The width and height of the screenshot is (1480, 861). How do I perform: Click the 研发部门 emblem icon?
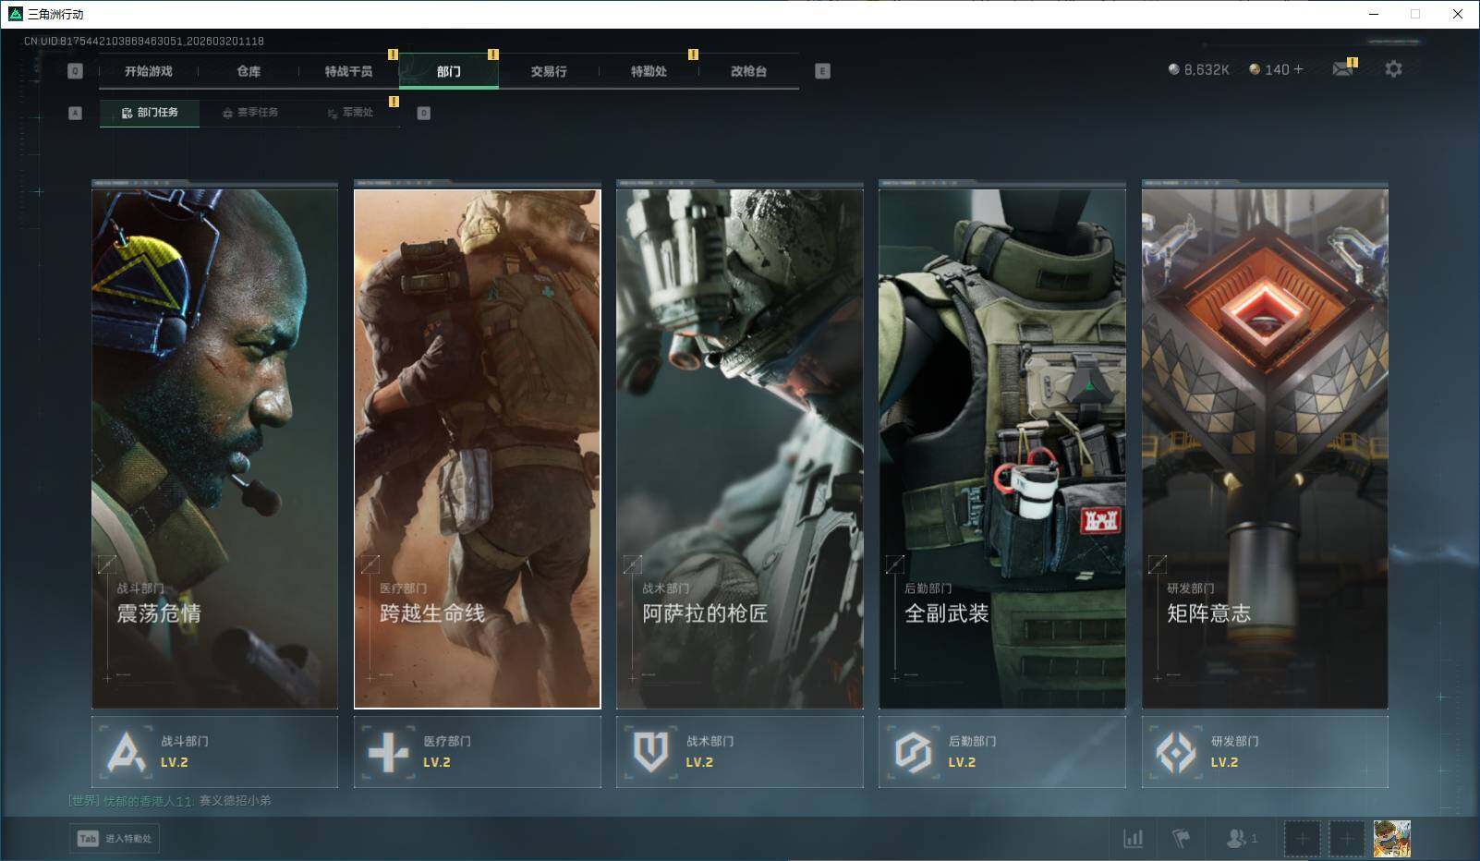1176,752
